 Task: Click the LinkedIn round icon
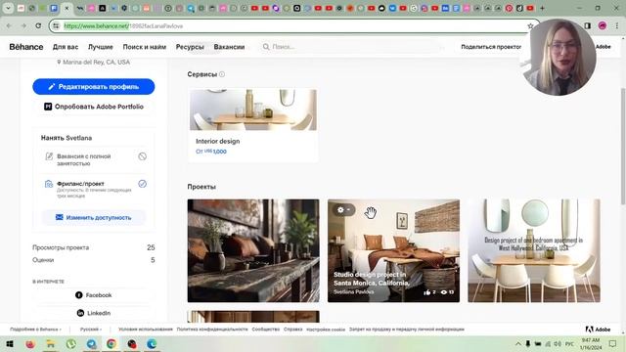tap(80, 313)
